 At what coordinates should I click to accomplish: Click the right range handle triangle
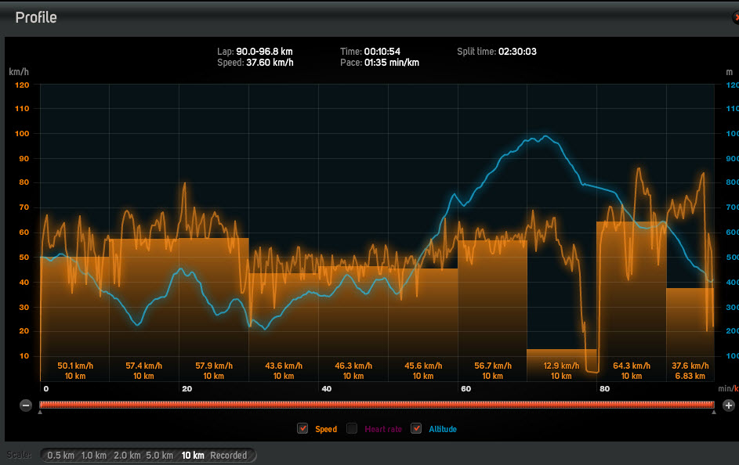click(714, 413)
